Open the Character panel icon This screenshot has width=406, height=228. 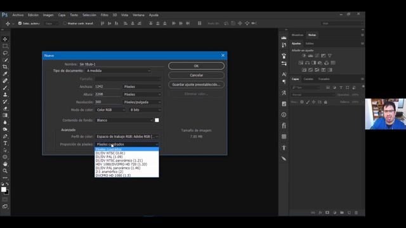(x=284, y=74)
